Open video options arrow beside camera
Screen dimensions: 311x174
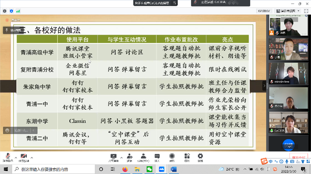pyautogui.click(x=32, y=158)
